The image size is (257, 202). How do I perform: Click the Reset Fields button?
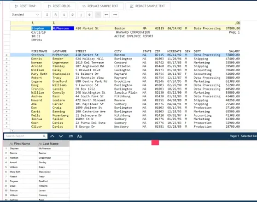pyautogui.click(x=59, y=6)
